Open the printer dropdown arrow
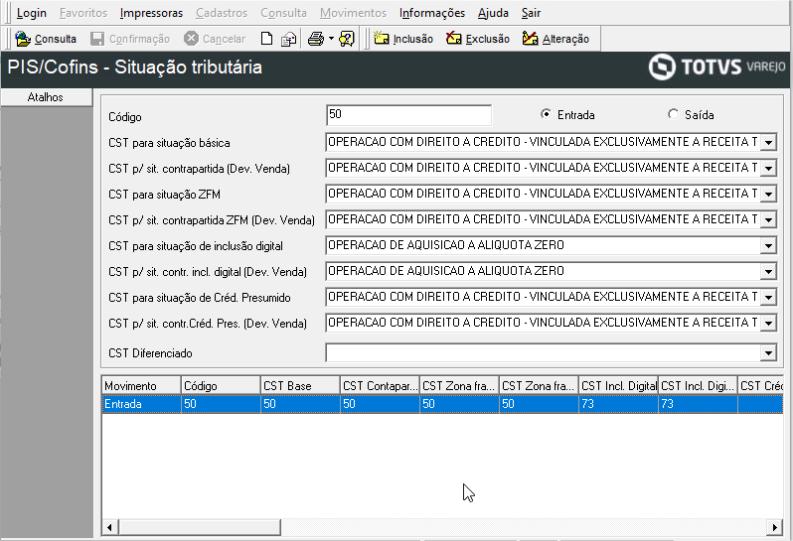 point(331,39)
